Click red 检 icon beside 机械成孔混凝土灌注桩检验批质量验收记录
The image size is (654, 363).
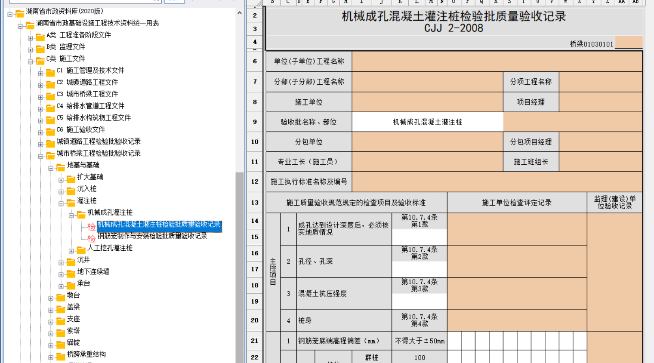[x=91, y=226]
